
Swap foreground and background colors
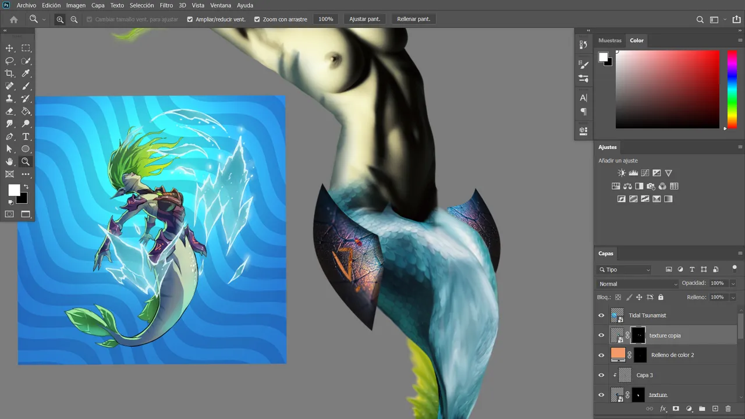click(x=26, y=187)
